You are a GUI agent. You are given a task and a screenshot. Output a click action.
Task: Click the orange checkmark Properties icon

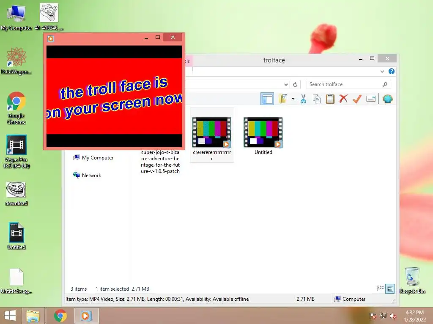(x=357, y=99)
